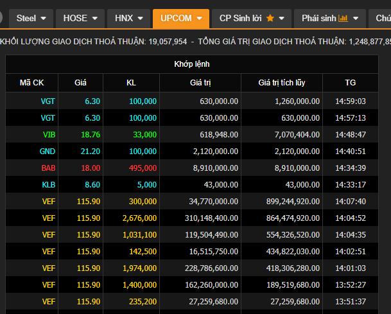Open the VIB stock symbol

point(49,135)
